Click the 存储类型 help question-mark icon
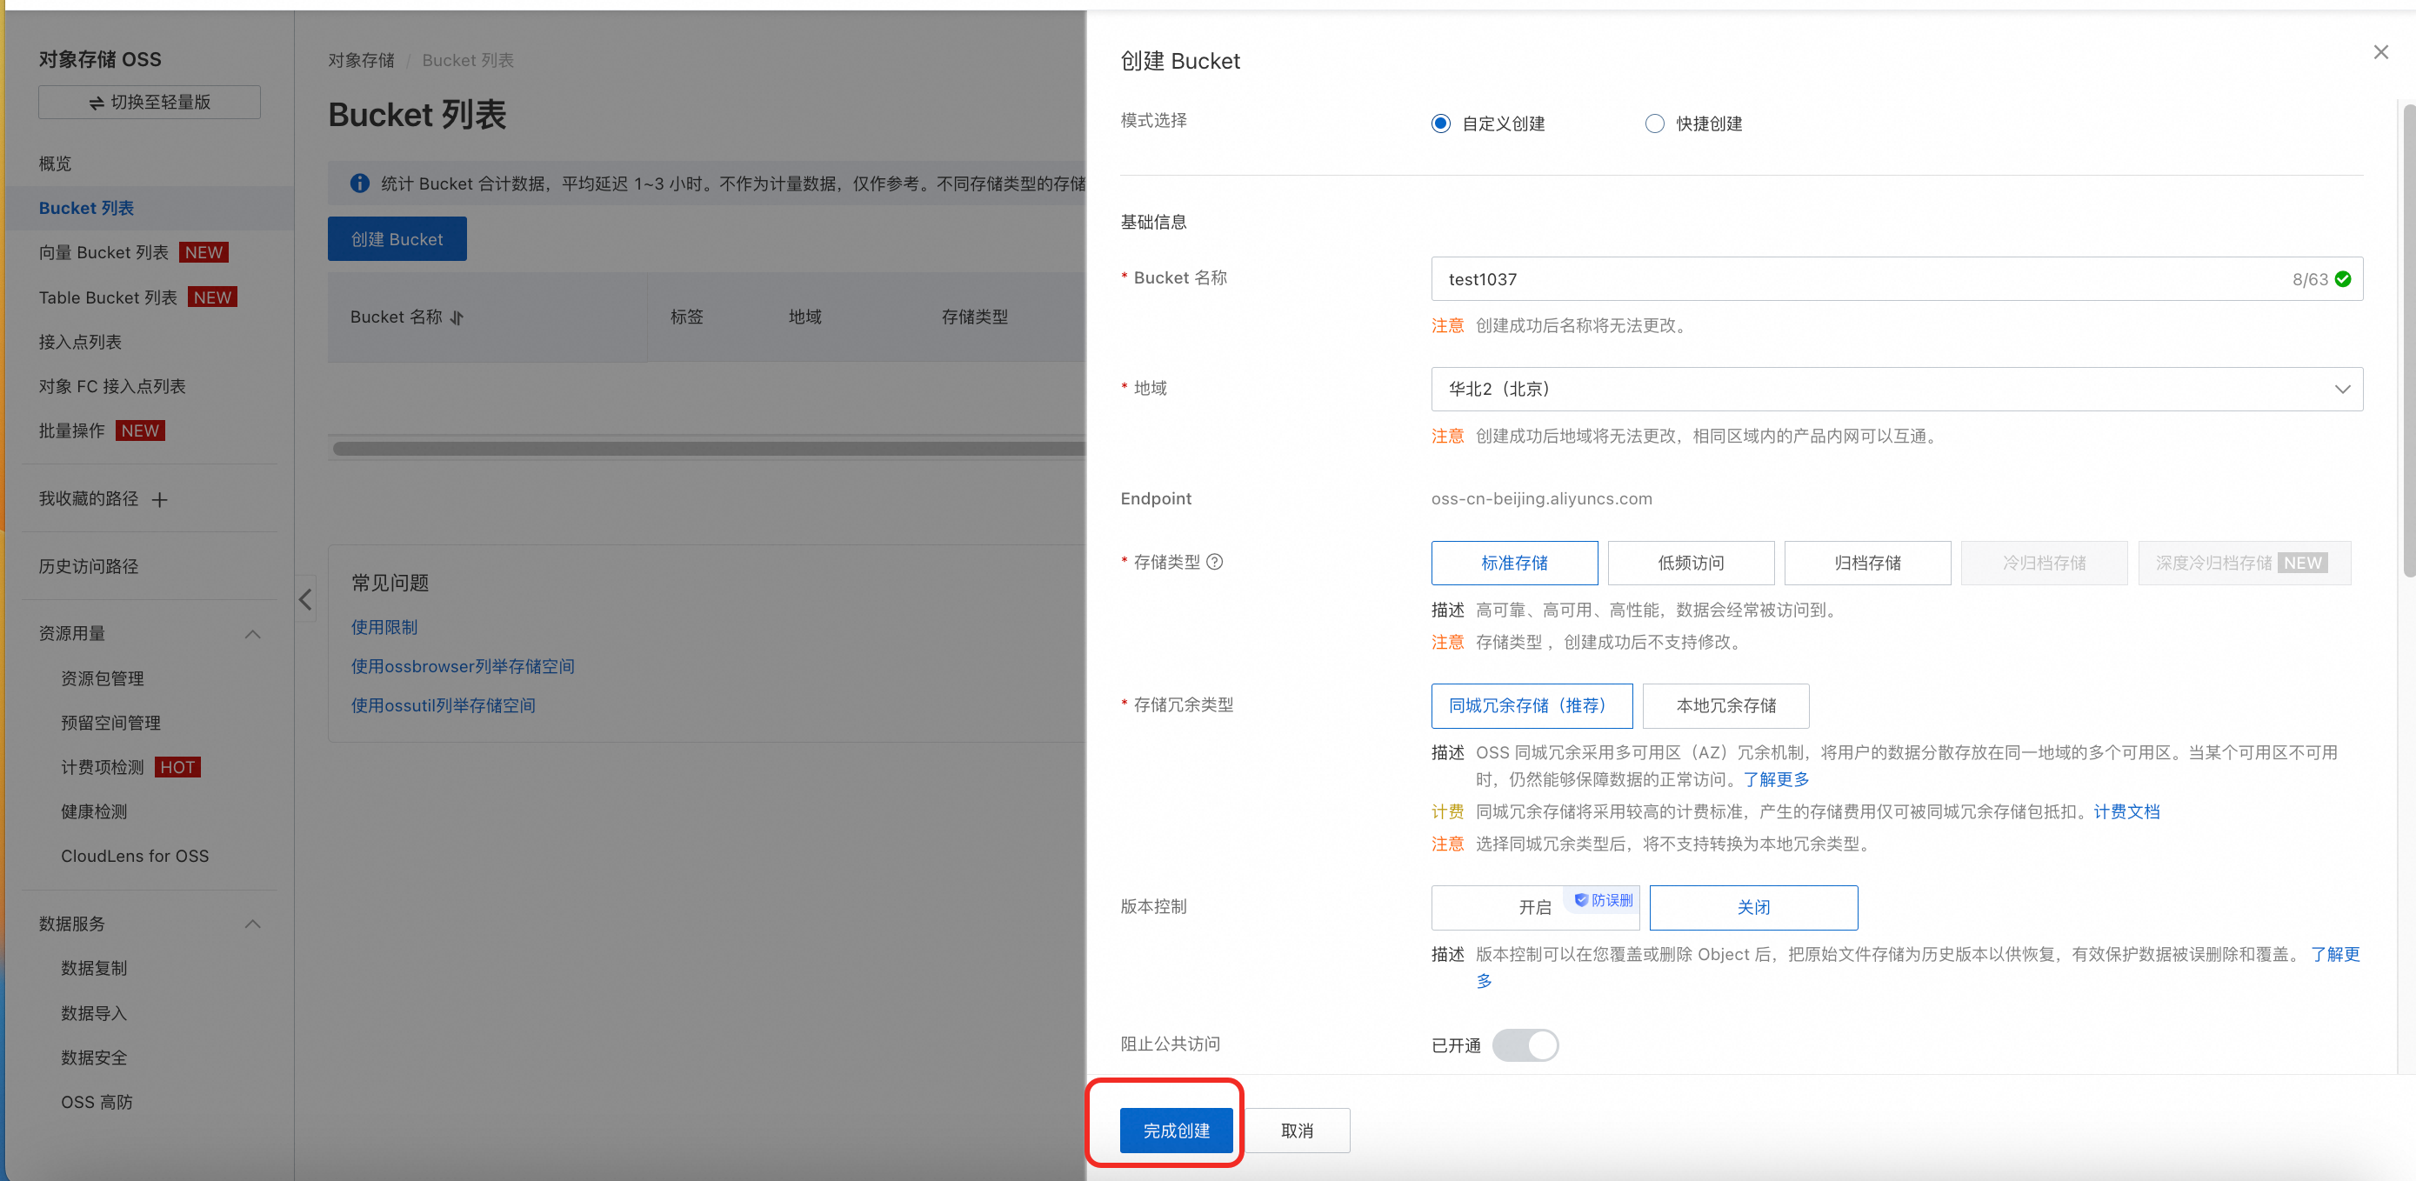The height and width of the screenshot is (1181, 2416). [x=1215, y=562]
